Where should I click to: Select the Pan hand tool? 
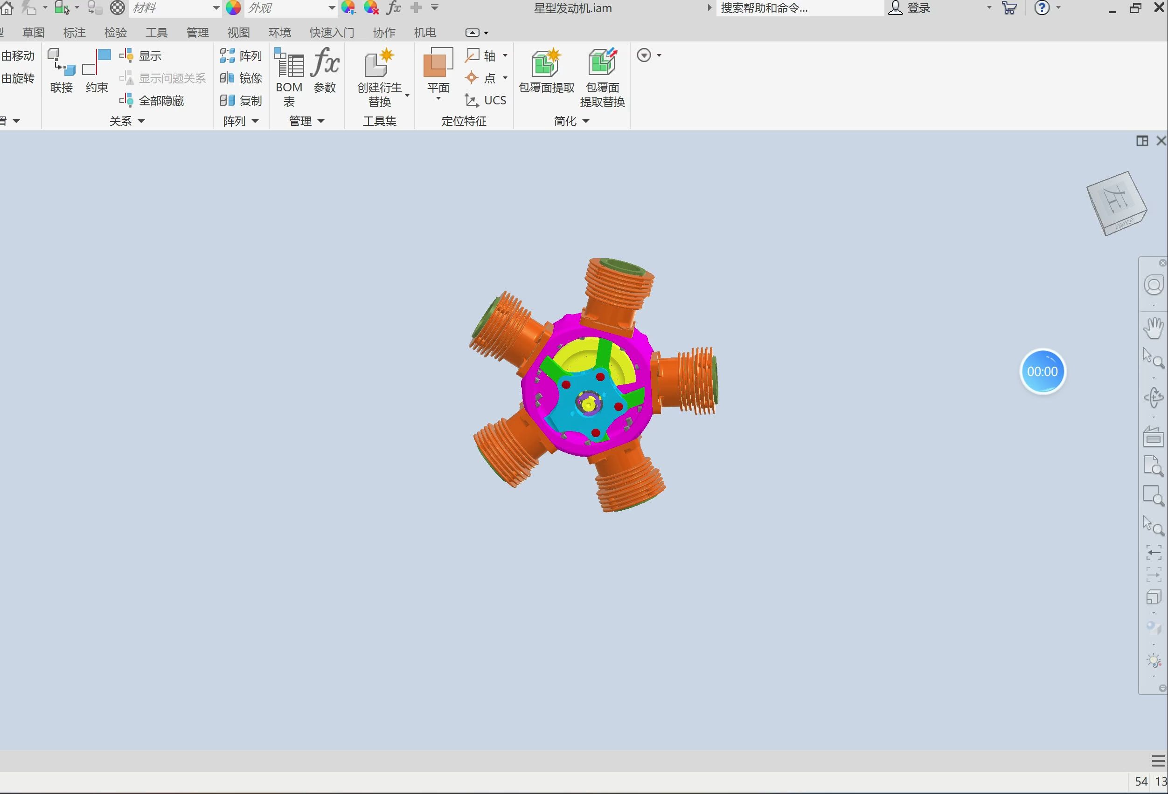[1153, 328]
